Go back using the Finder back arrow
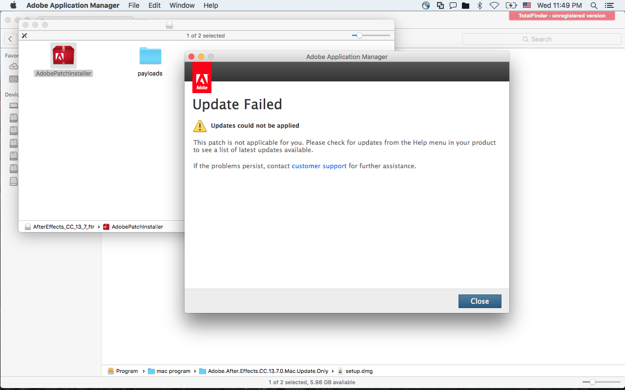 click(x=10, y=39)
